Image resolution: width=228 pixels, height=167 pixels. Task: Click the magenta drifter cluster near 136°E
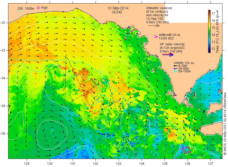pos(186,150)
